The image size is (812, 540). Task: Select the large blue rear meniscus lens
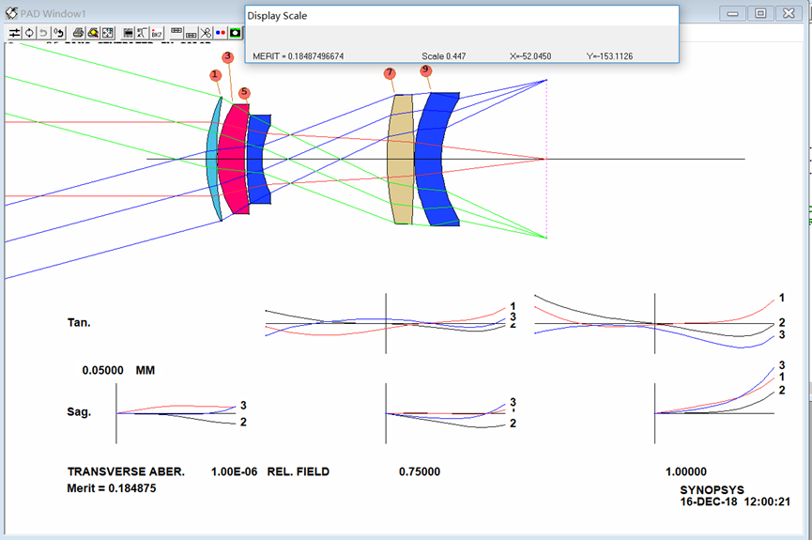(x=430, y=159)
